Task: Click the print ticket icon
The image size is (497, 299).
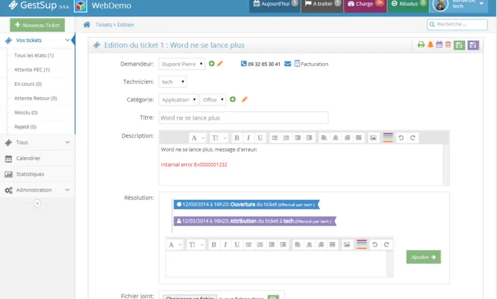Action: click(x=421, y=45)
